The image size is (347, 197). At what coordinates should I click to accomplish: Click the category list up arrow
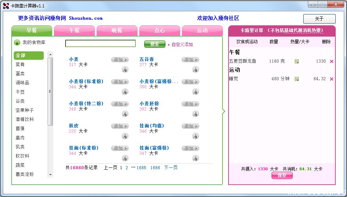[x=50, y=54]
